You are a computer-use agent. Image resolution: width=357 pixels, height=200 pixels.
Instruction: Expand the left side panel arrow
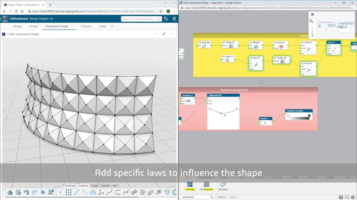4,111
